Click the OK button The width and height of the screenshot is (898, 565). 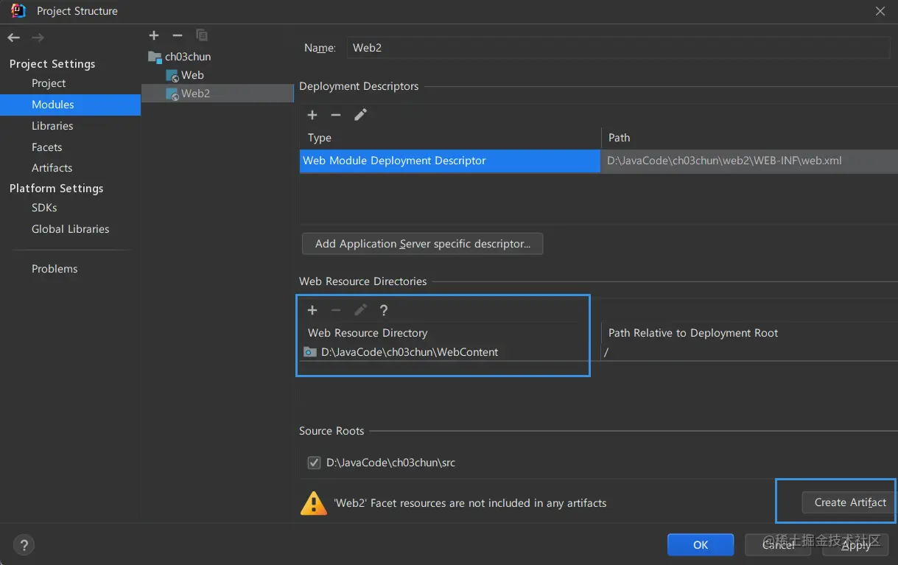point(701,545)
